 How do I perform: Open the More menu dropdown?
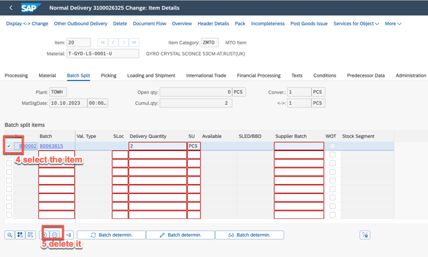click(393, 24)
